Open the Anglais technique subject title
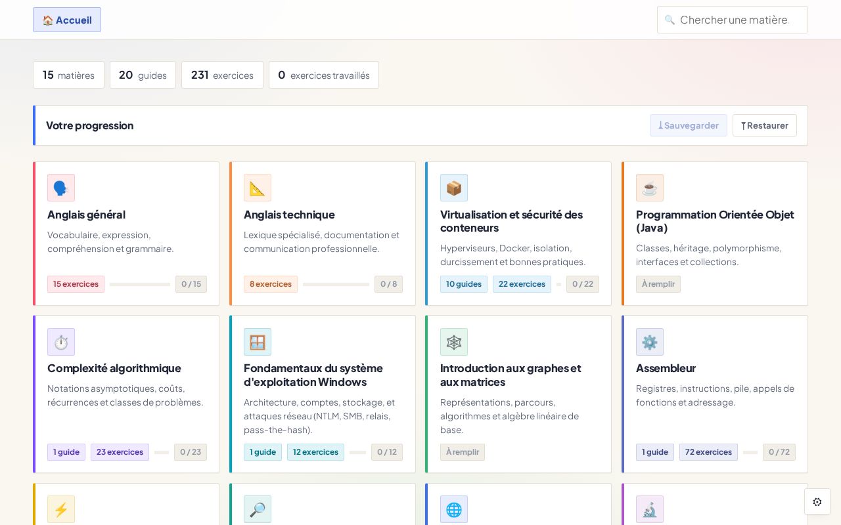841x525 pixels. pos(289,215)
